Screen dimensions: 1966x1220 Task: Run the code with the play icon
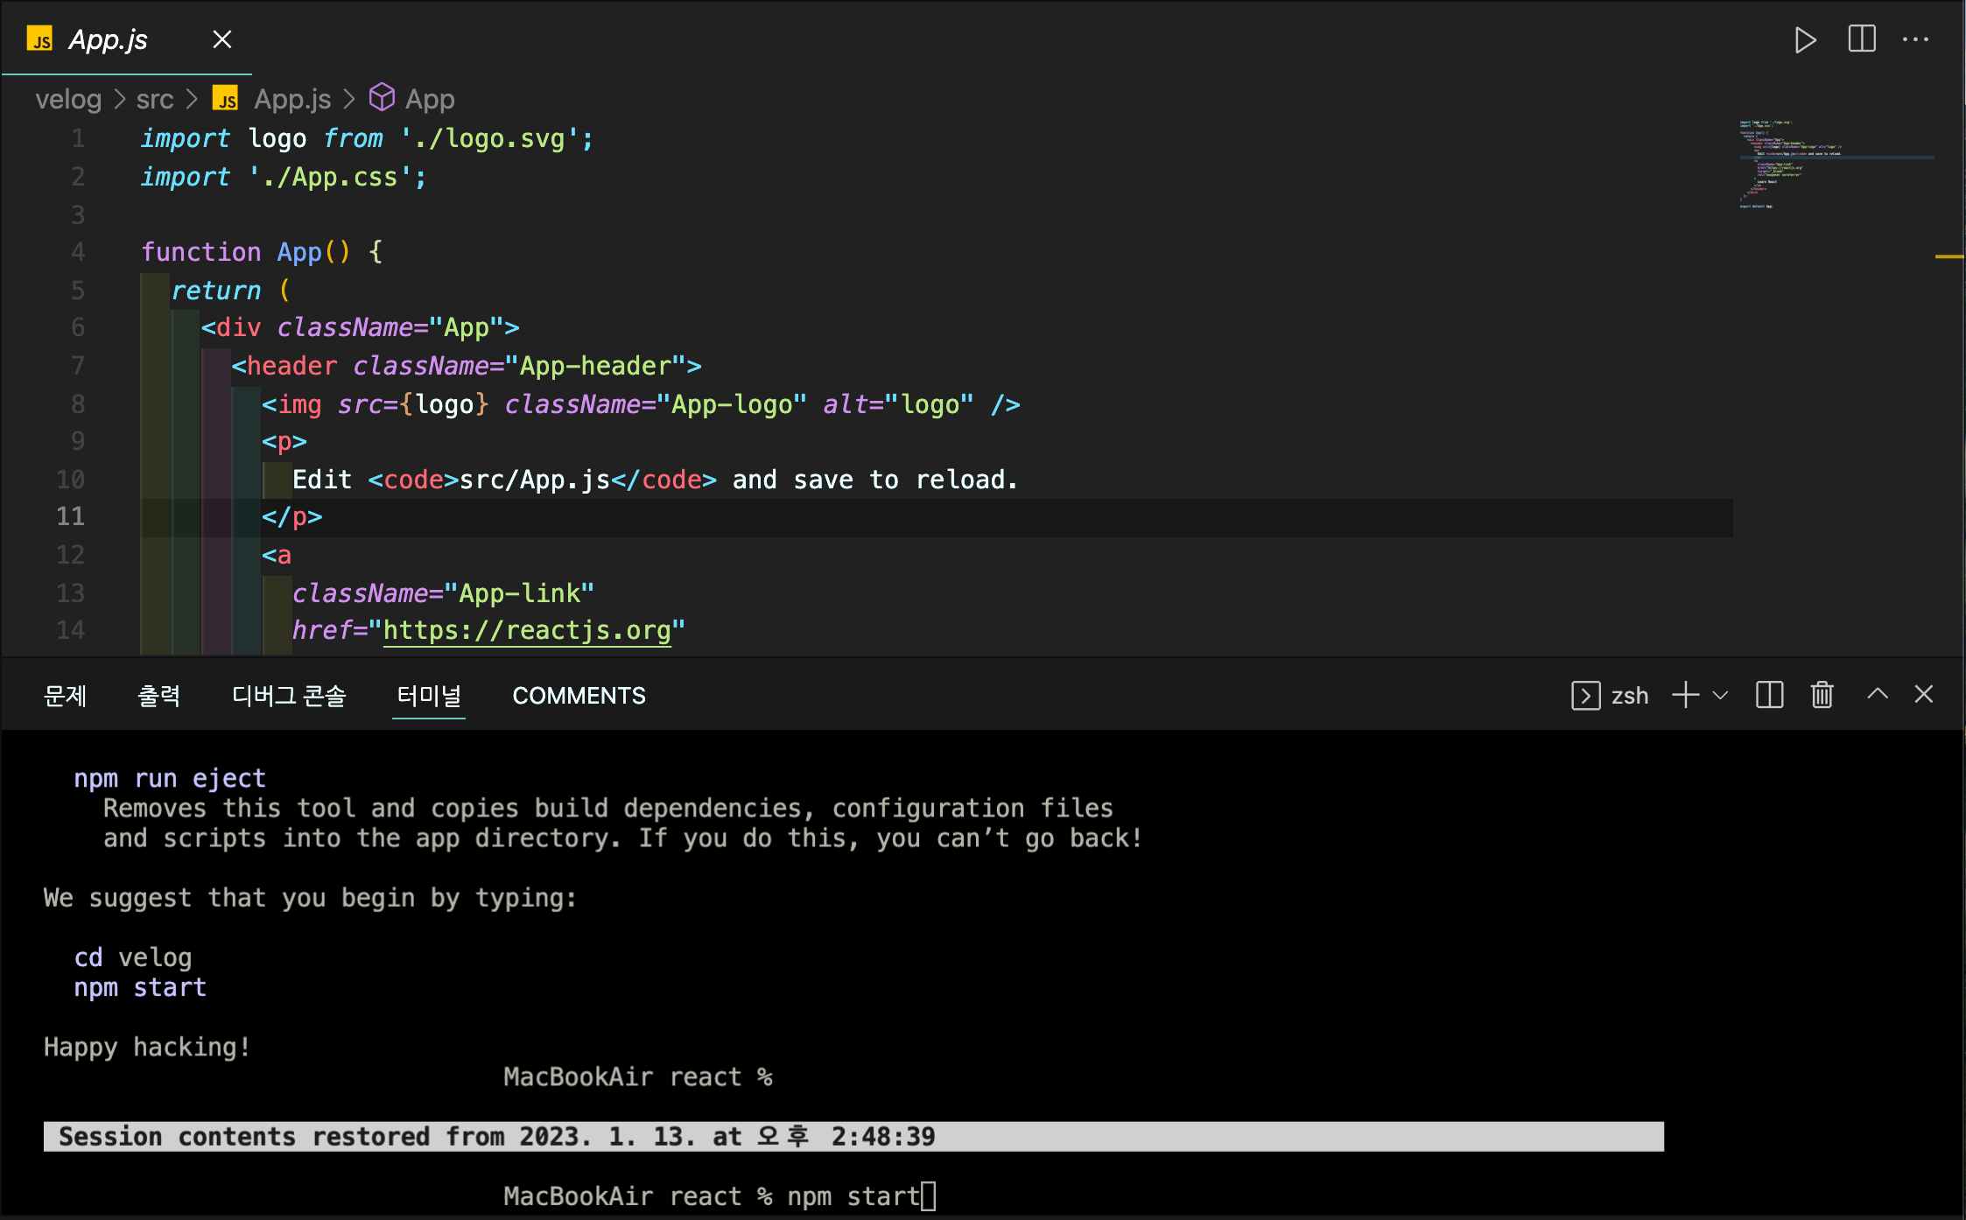pos(1804,40)
